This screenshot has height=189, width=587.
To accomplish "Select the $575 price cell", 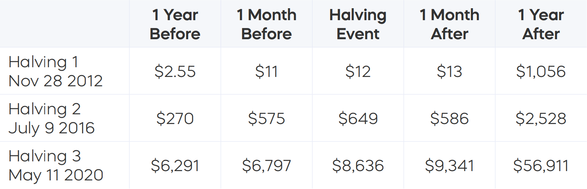I will point(267,119).
